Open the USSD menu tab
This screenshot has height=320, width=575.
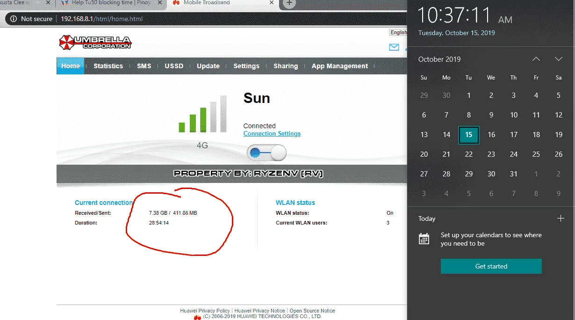pos(174,66)
